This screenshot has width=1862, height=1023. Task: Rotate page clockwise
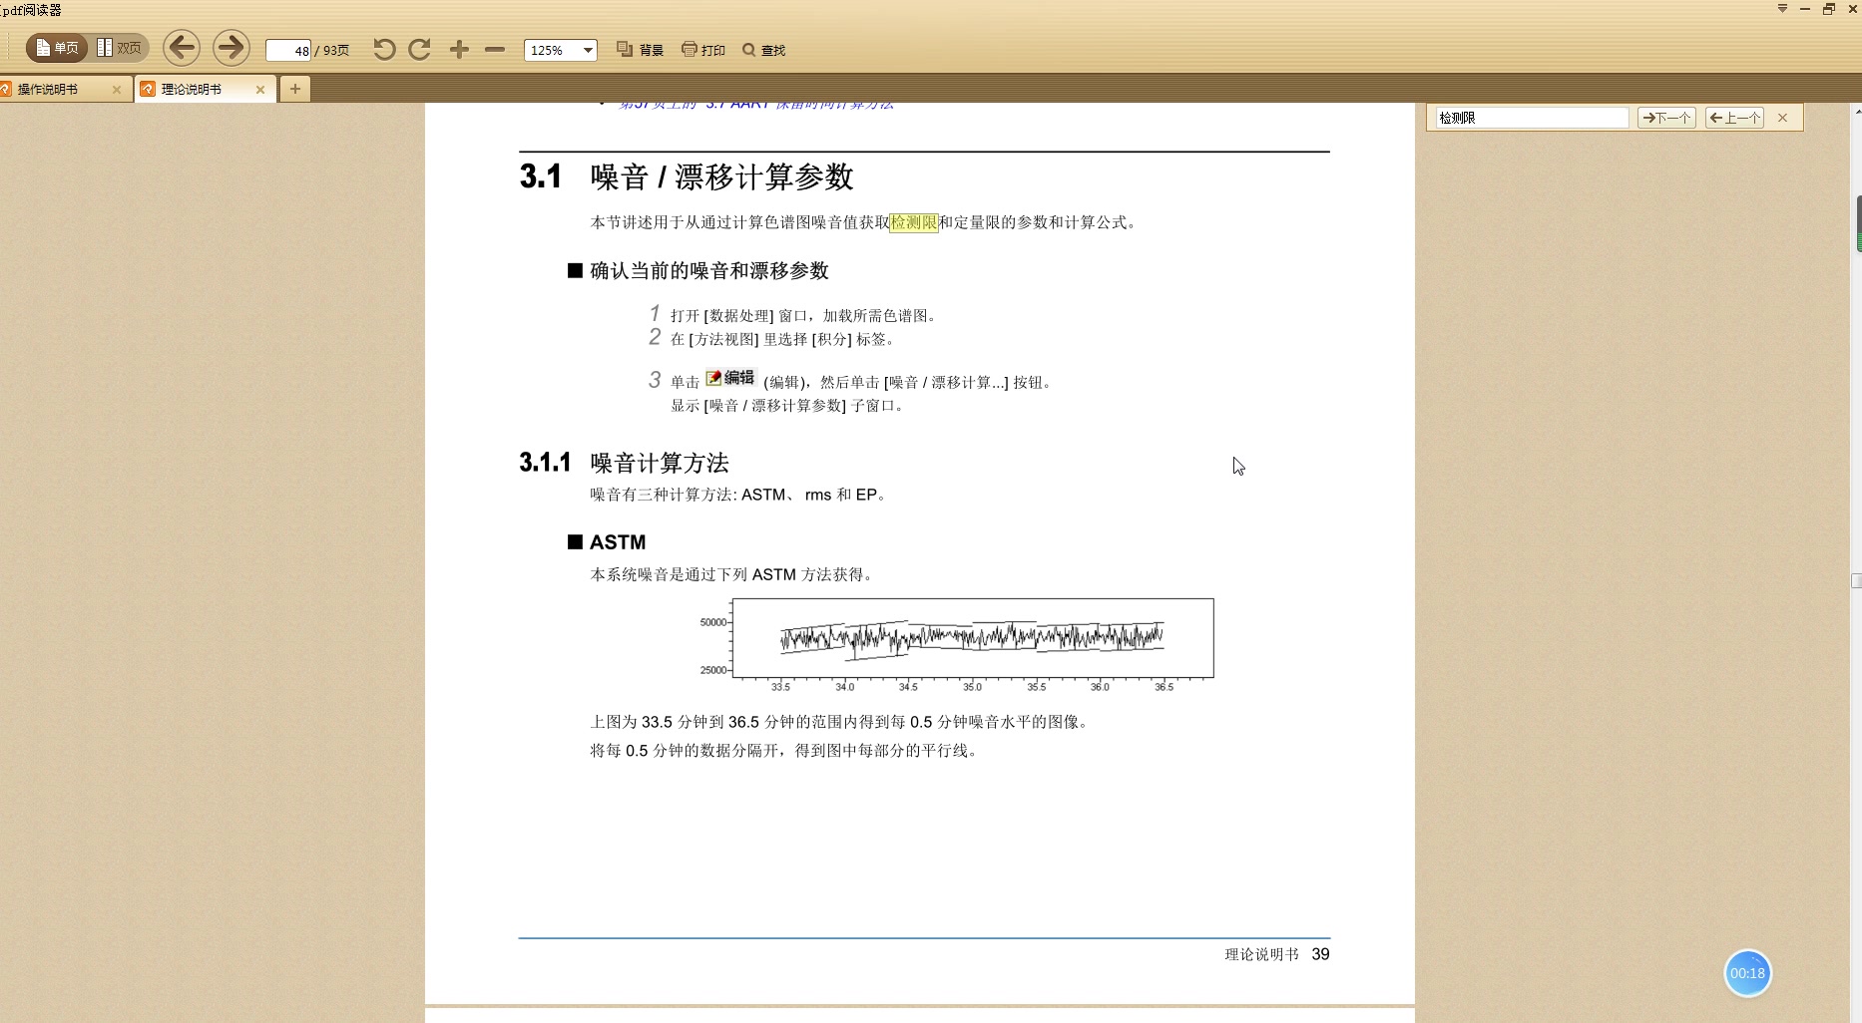[419, 49]
